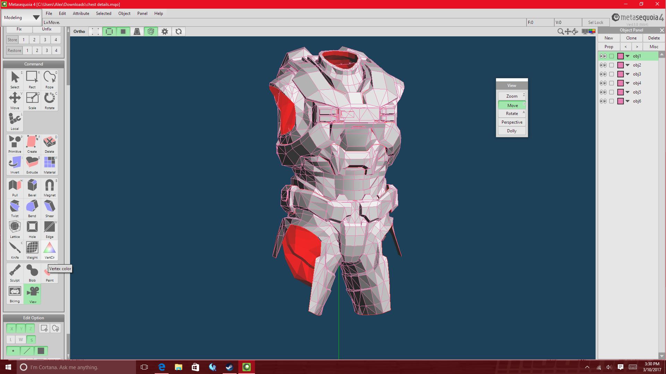Expand the obj3 triangle arrow
Viewport: 666px width, 374px height.
point(627,74)
